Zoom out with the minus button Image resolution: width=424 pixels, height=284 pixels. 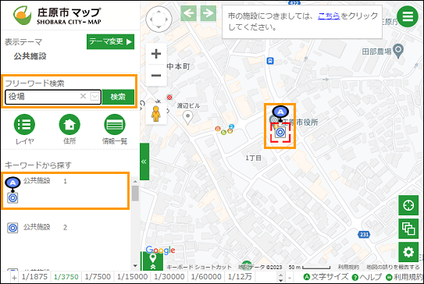pyautogui.click(x=156, y=76)
